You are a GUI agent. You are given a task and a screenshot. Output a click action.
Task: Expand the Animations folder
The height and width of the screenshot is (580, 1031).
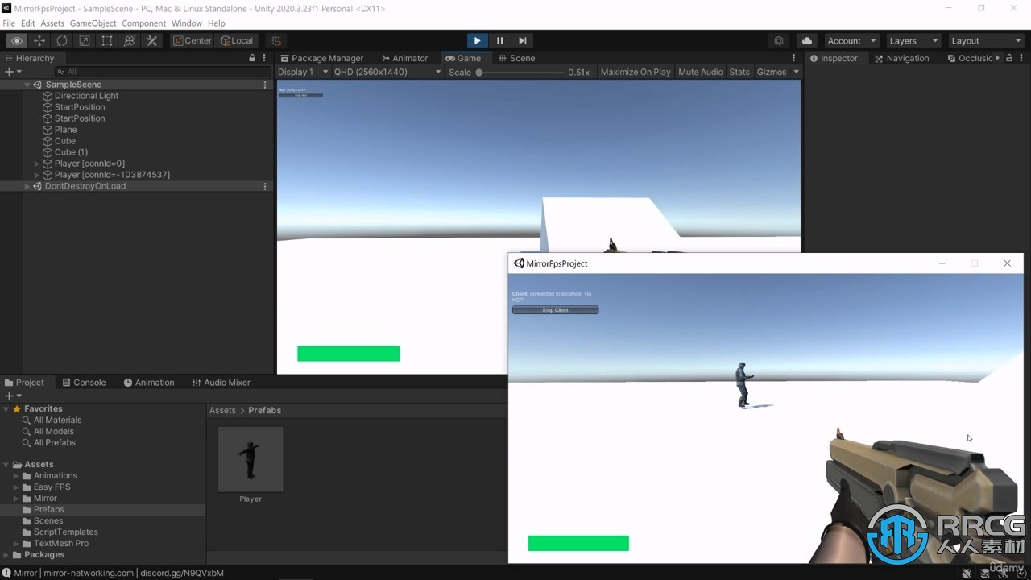[16, 476]
